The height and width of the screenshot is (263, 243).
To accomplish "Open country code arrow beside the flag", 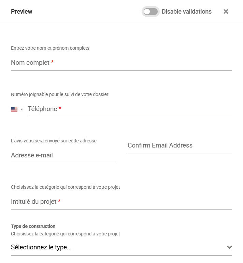I will coord(22,109).
